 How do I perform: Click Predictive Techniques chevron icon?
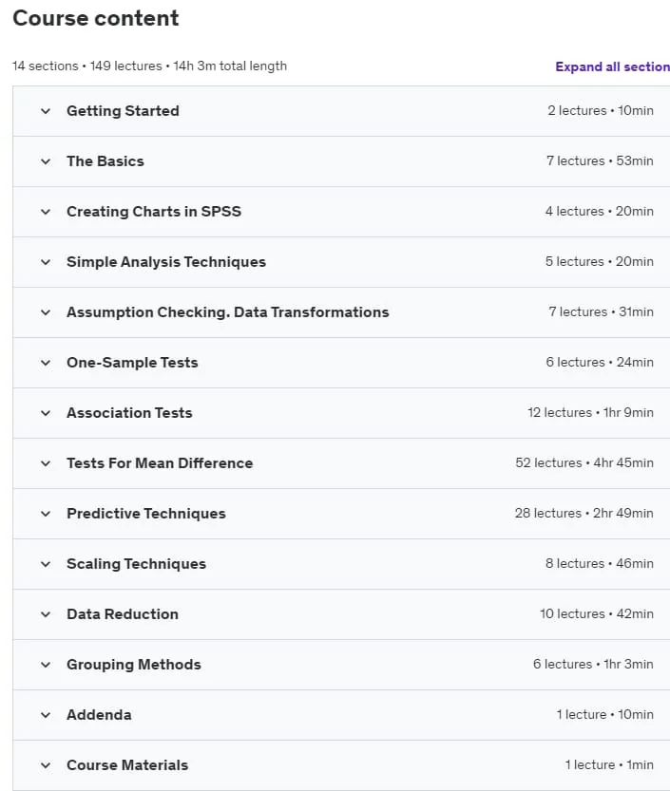[46, 514]
